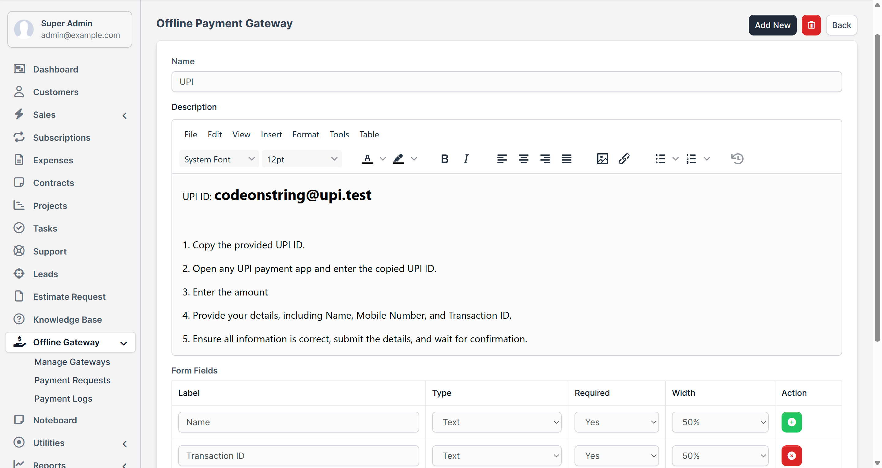882x468 pixels.
Task: Open Payment Requests submenu link
Action: tap(72, 381)
